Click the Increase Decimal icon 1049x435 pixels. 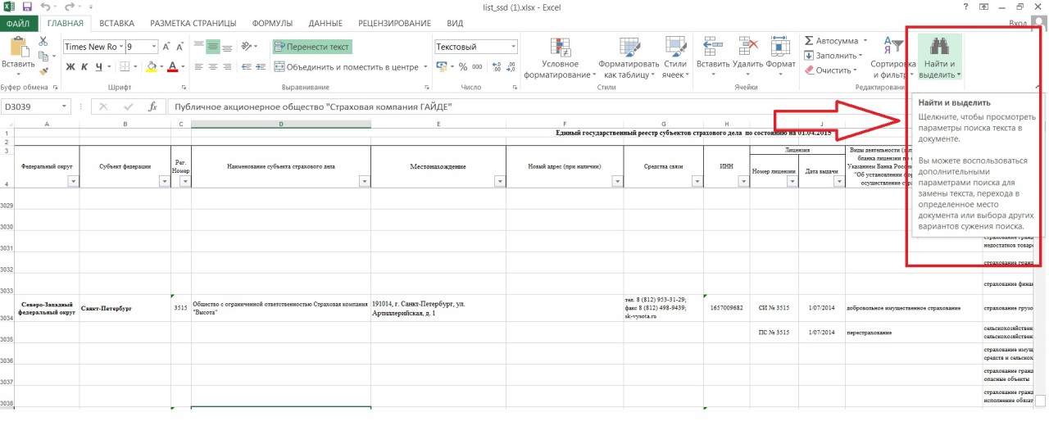496,67
